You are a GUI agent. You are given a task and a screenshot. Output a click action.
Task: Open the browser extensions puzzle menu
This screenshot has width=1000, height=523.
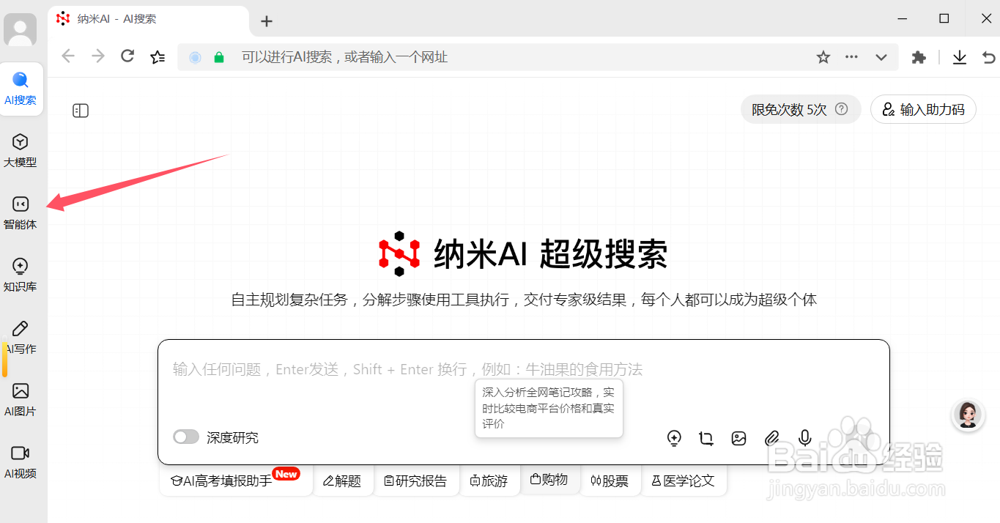click(918, 56)
